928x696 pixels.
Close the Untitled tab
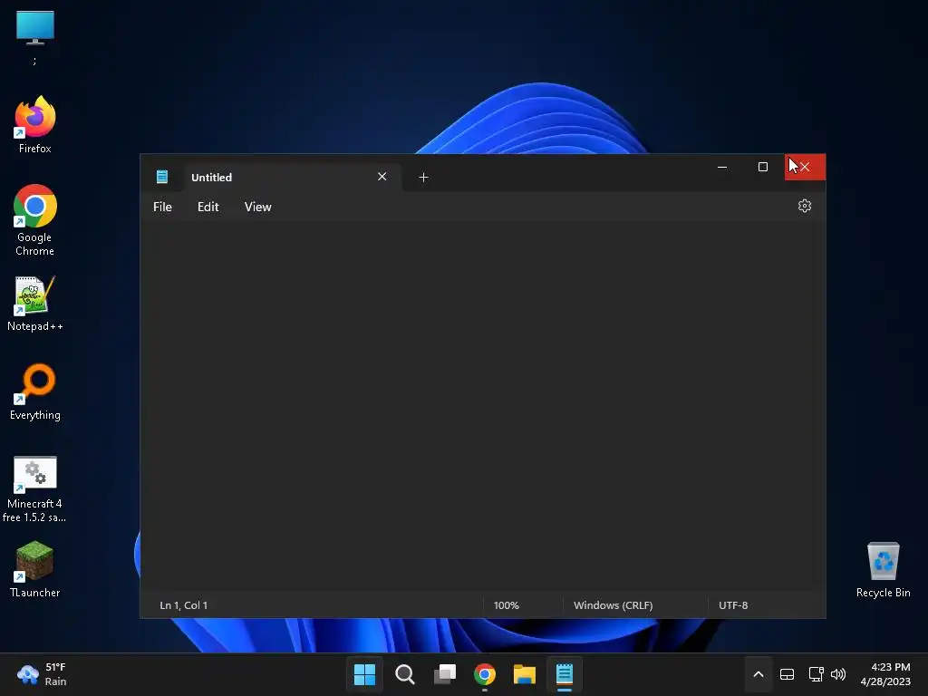pos(382,177)
